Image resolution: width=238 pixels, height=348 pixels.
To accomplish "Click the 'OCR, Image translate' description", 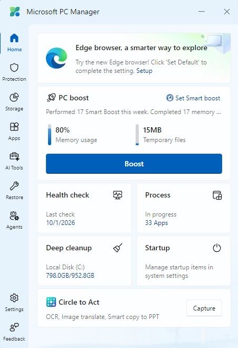I will 102,317.
